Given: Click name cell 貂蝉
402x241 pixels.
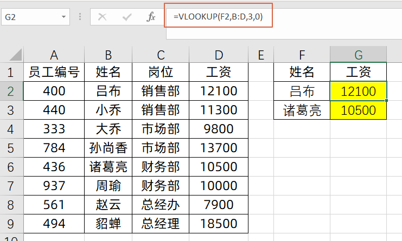Looking at the screenshot, I should click(108, 224).
